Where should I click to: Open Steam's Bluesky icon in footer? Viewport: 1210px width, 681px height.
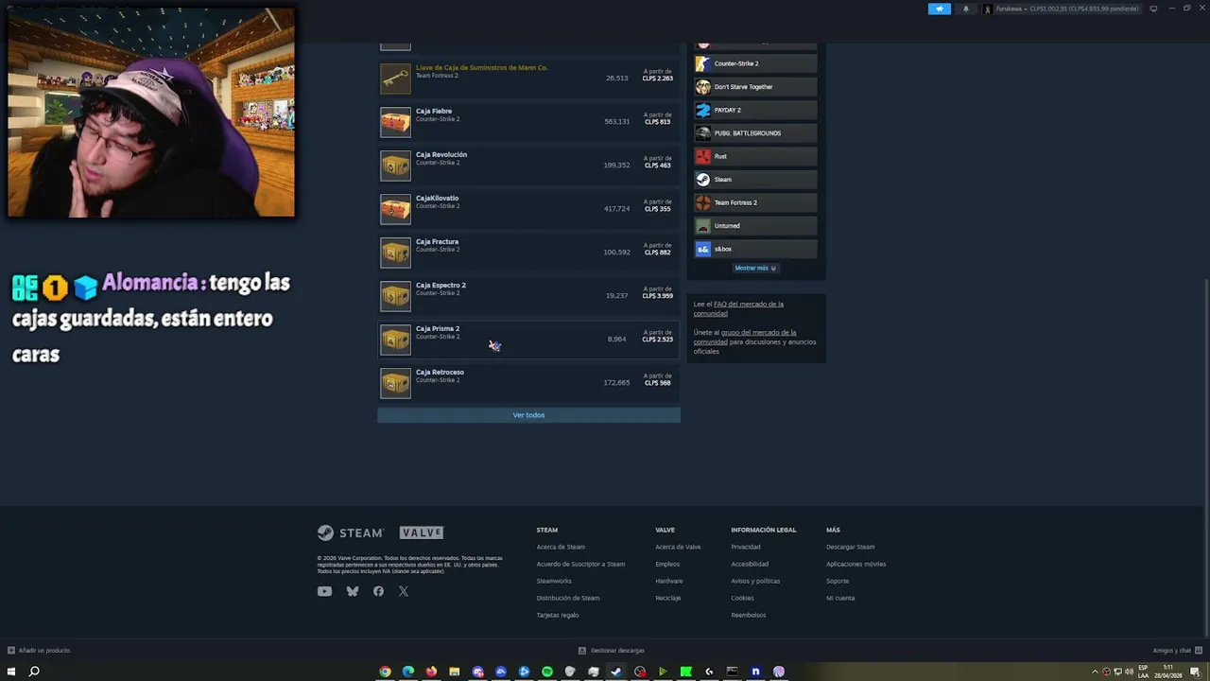coord(353,591)
